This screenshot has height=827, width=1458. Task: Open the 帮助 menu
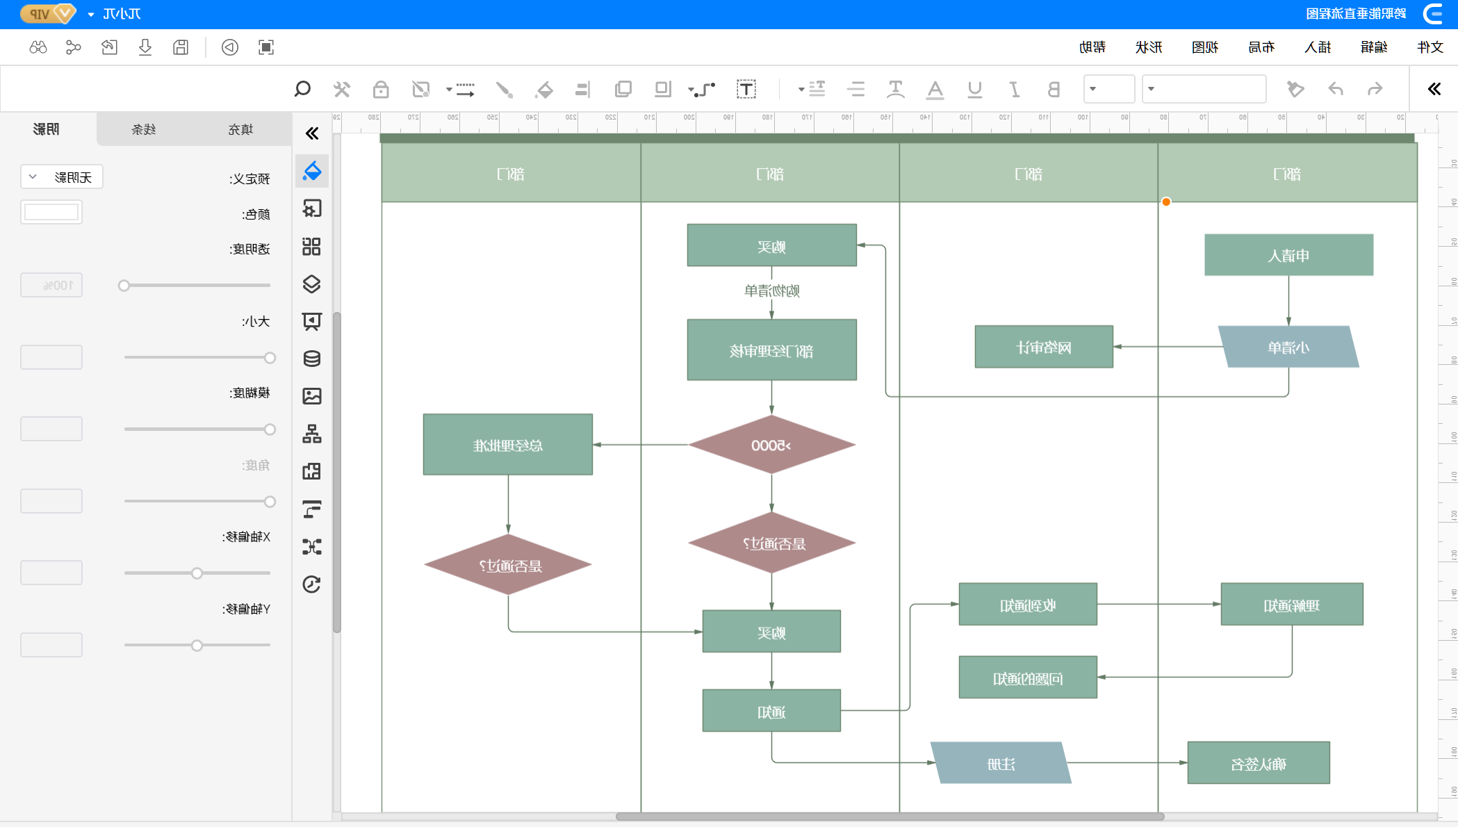click(x=1092, y=47)
